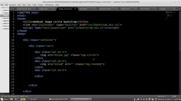Open the File menu
Screen dimensions: 181x101
2,5
